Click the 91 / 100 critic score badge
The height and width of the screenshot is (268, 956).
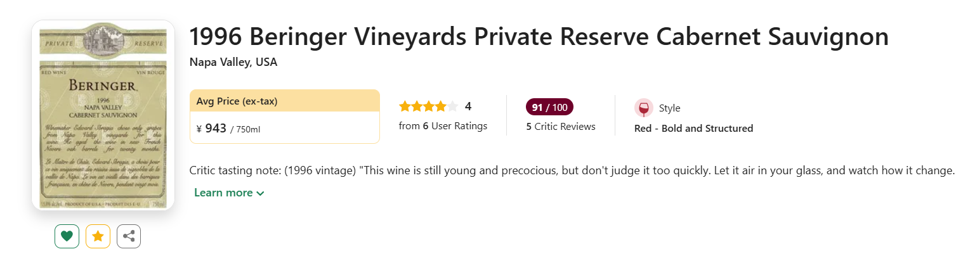point(549,107)
